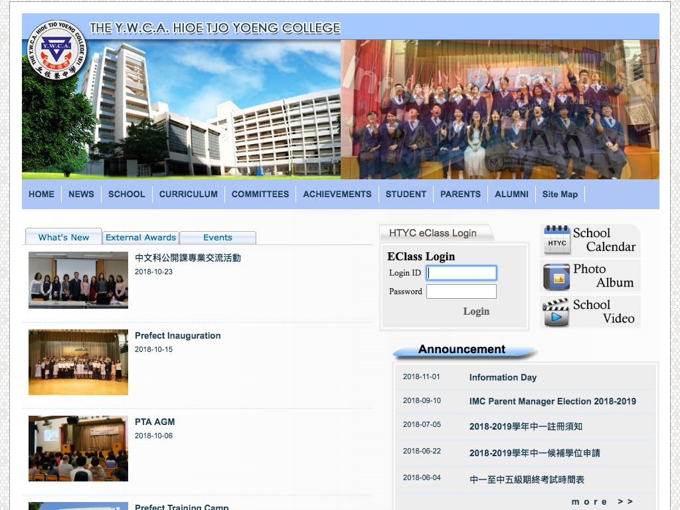Click the announcement date 2018-06-04

[x=422, y=477]
